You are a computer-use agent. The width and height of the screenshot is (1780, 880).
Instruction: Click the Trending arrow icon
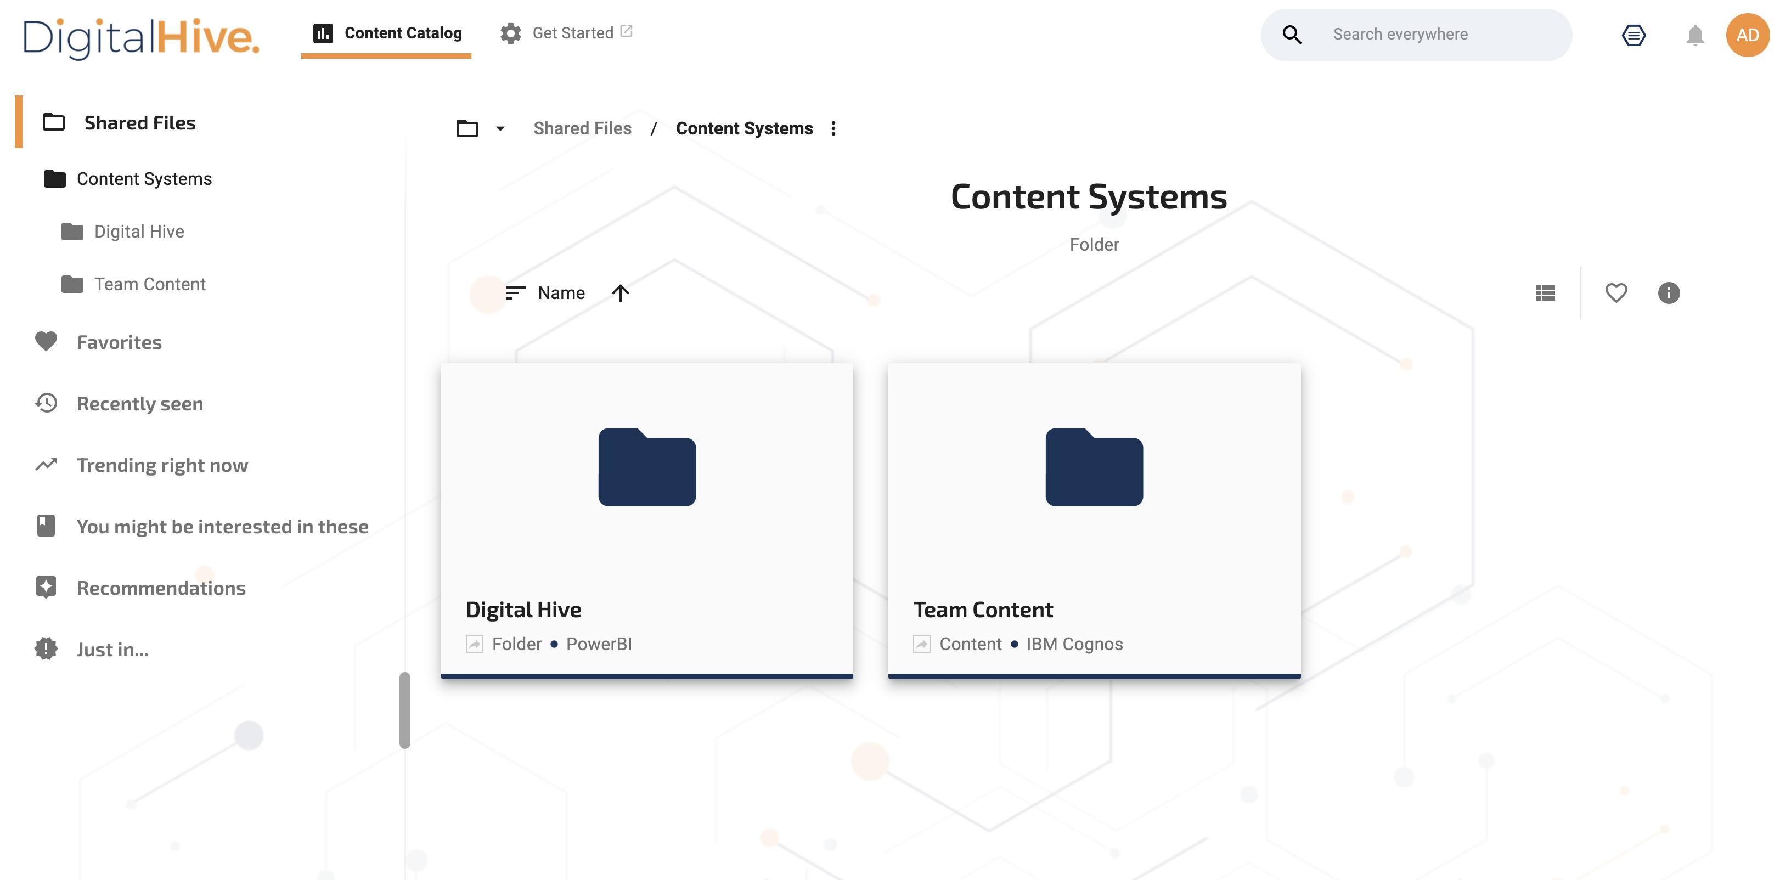46,464
